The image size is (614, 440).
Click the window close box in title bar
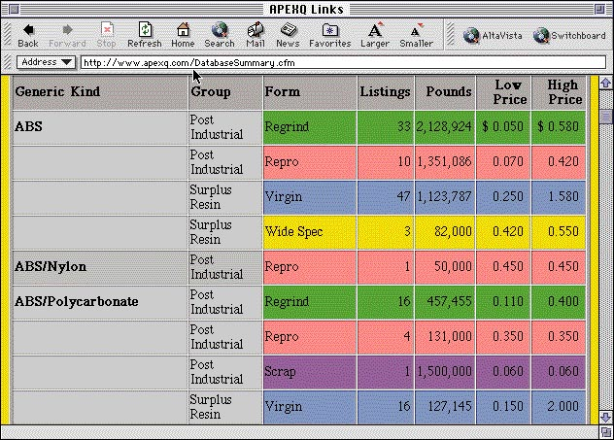[x=15, y=9]
